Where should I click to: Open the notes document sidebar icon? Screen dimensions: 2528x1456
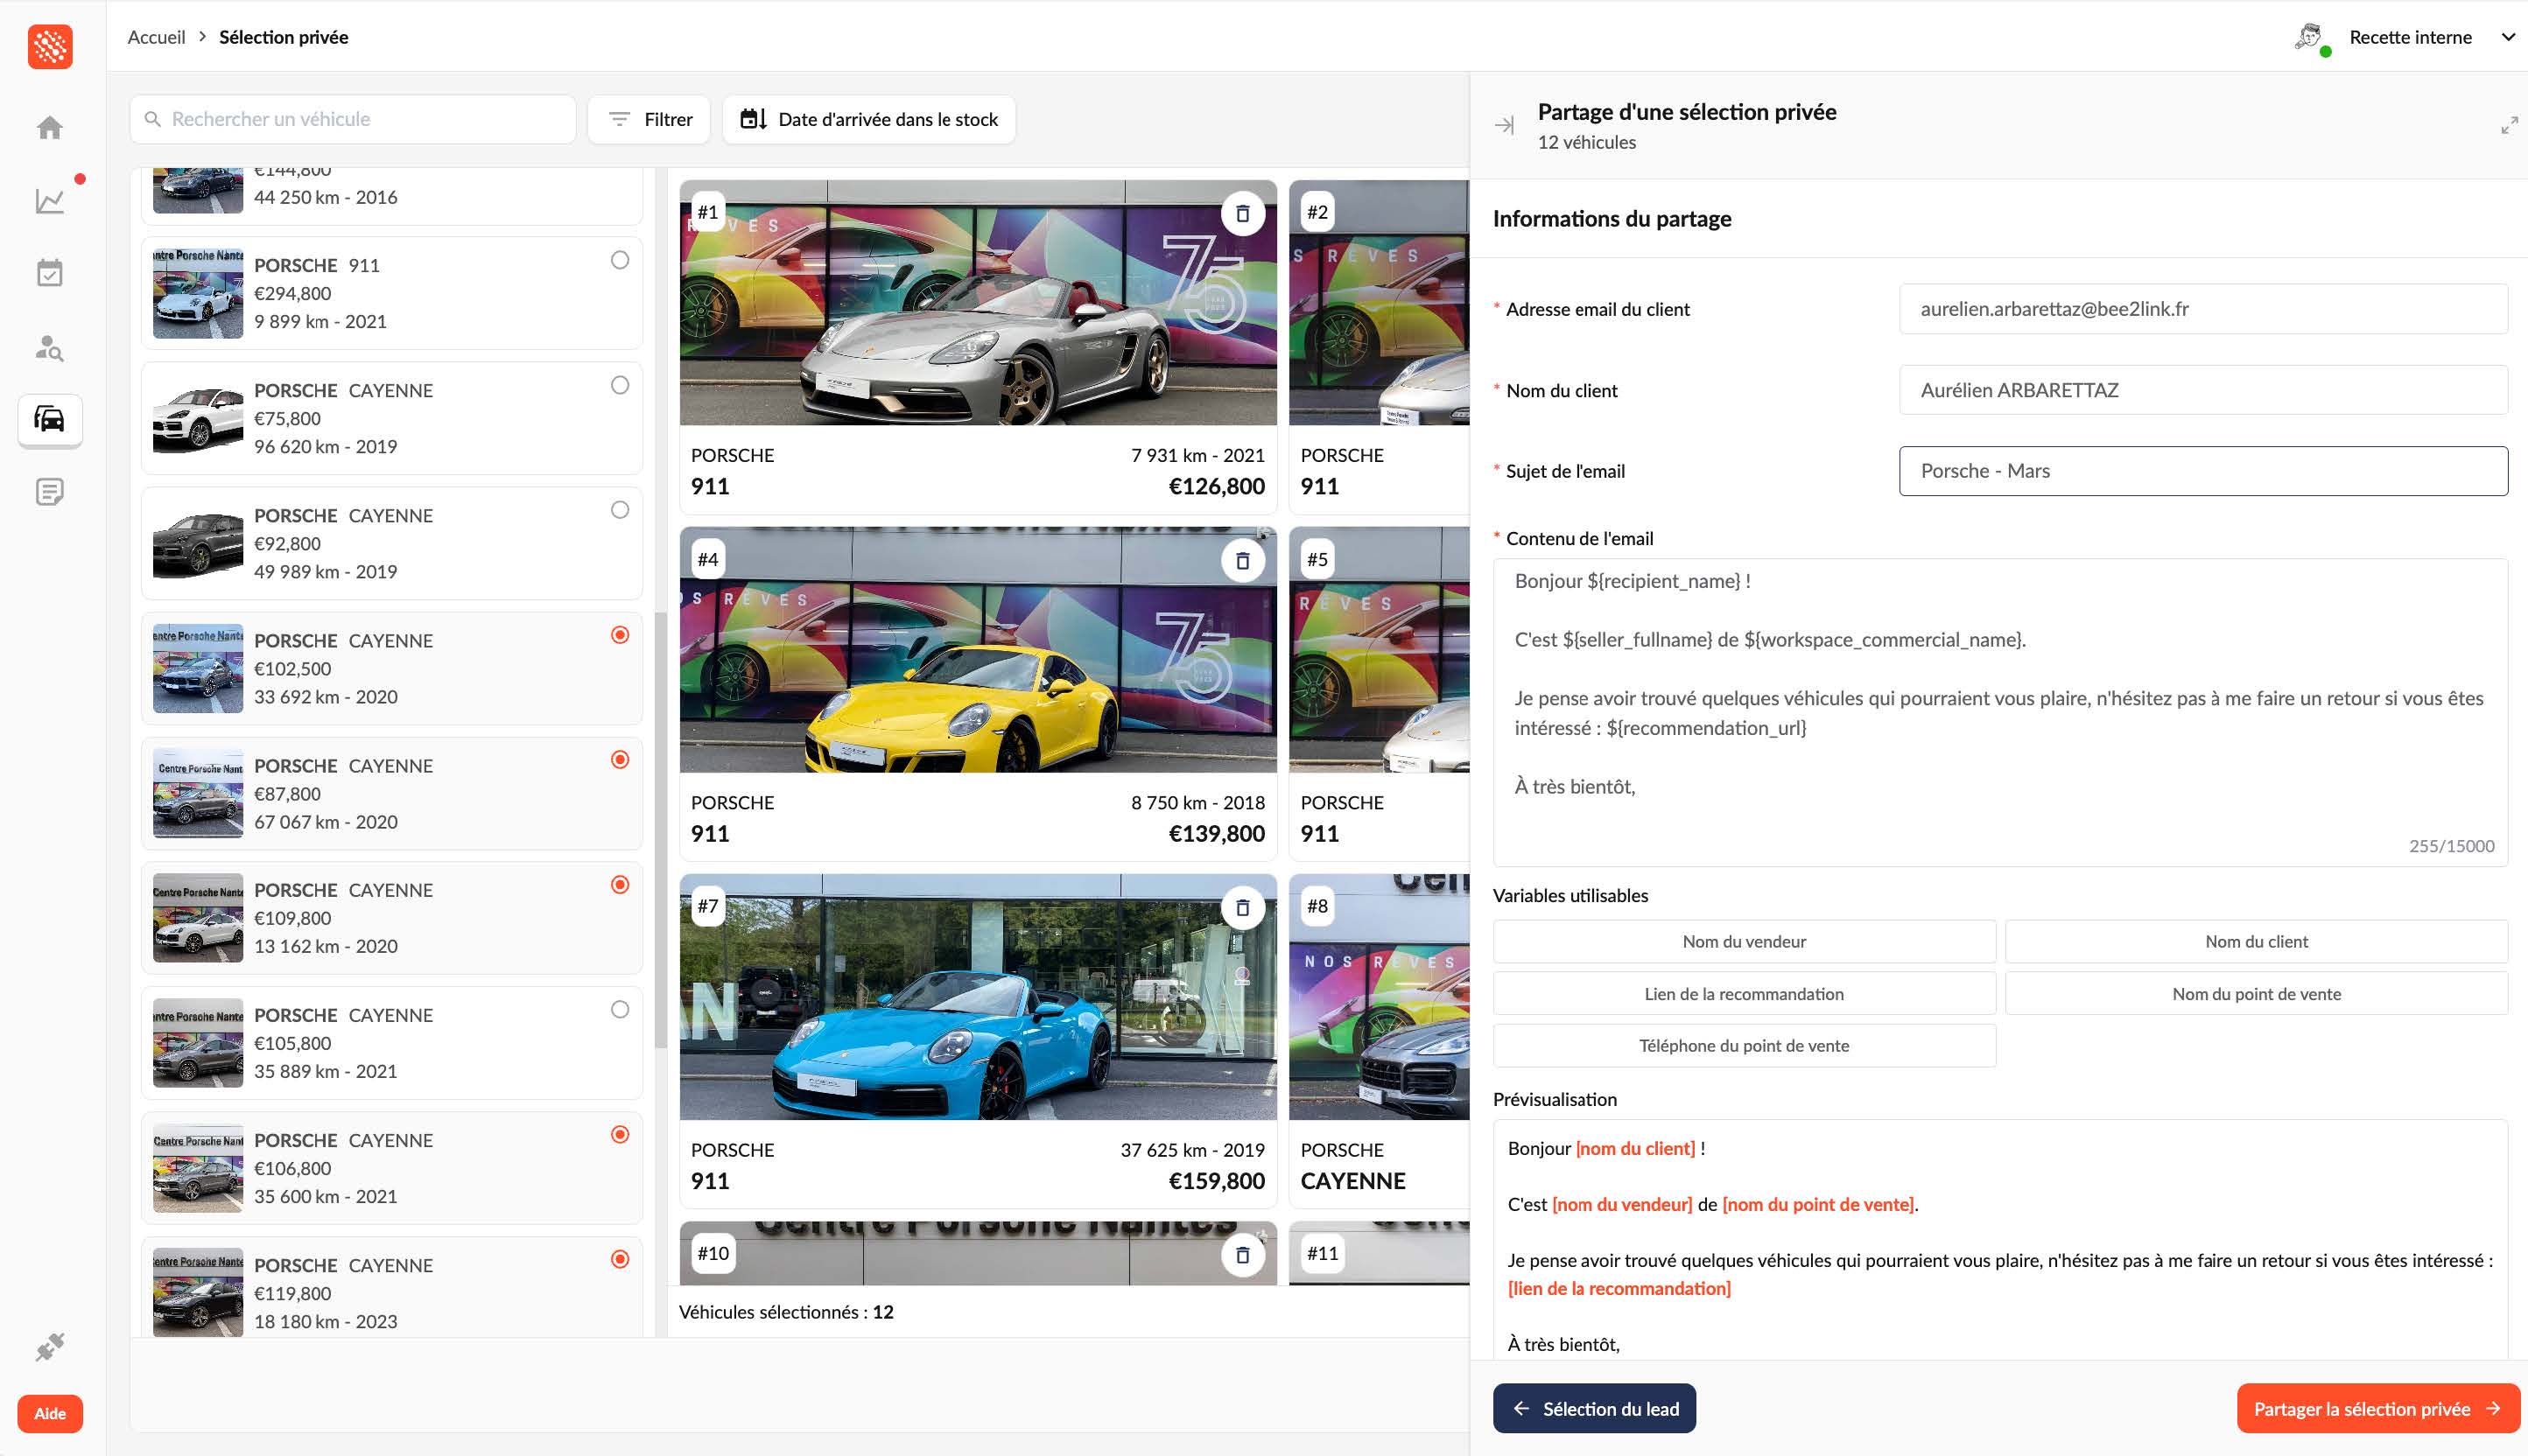(x=50, y=492)
